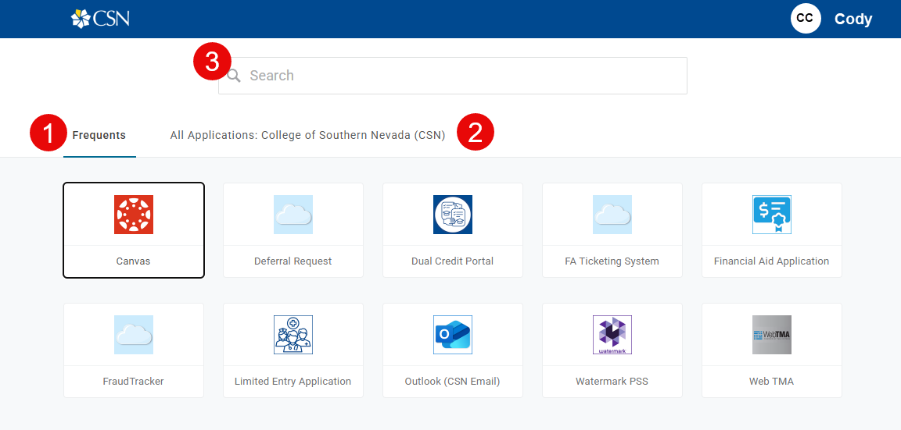Viewport: 901px width, 430px height.
Task: Open the Limited Entry Application icon
Action: pos(293,335)
